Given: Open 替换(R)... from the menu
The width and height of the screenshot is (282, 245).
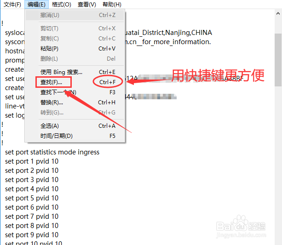Looking at the screenshot, I should pos(75,103).
